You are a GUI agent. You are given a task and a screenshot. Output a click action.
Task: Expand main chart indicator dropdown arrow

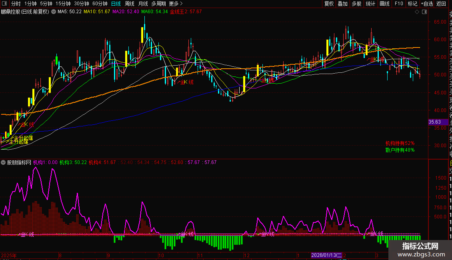[x=54, y=12]
